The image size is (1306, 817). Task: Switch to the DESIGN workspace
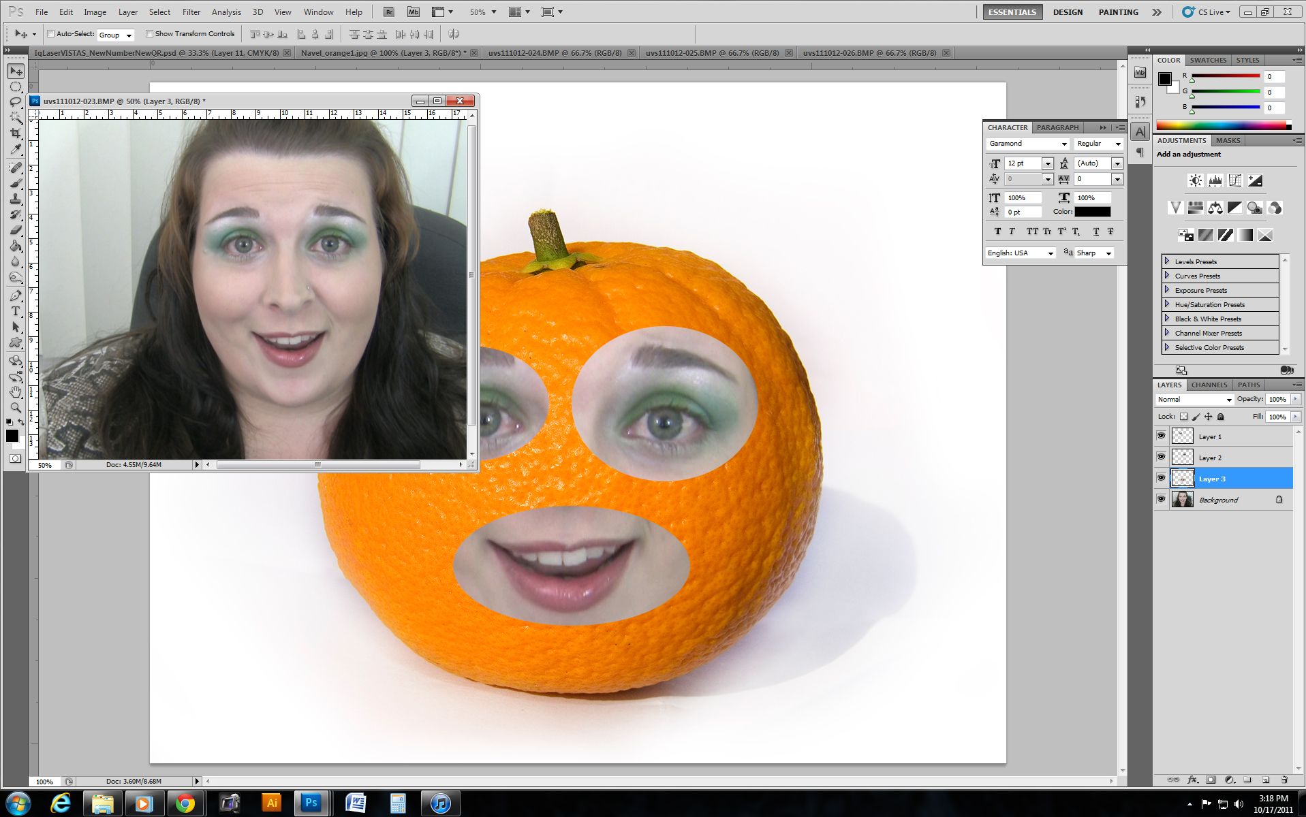click(x=1067, y=12)
